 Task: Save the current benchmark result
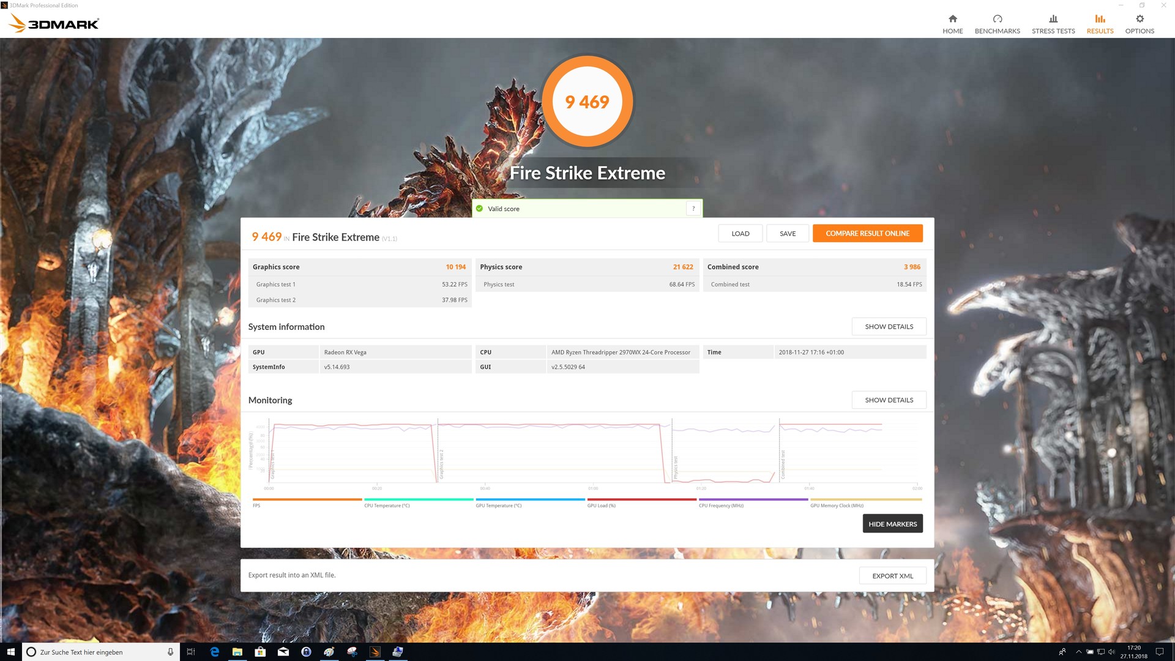pyautogui.click(x=787, y=233)
